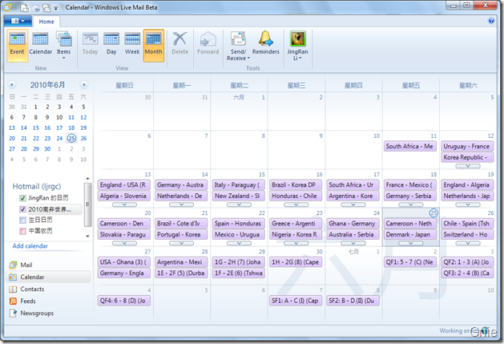Expand more events on June 12

(x=468, y=166)
